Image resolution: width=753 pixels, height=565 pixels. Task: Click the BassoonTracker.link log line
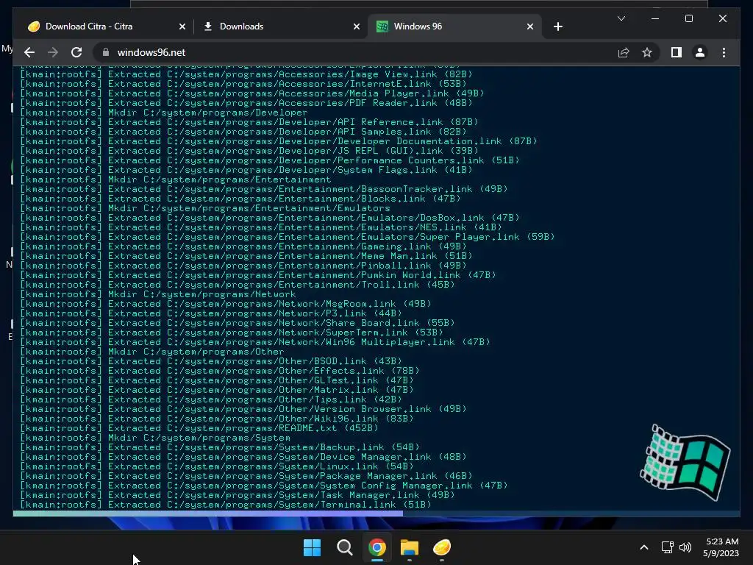264,189
